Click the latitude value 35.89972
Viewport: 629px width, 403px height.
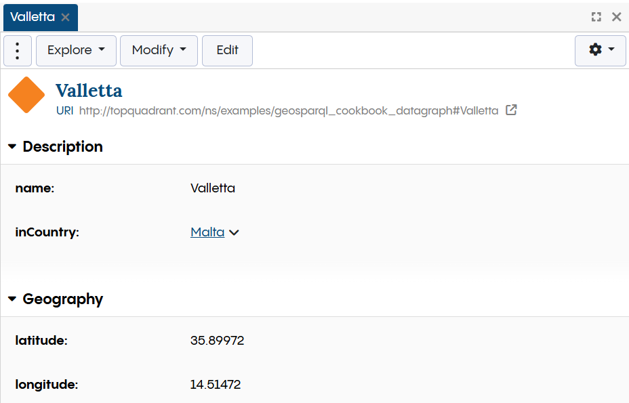(x=217, y=341)
